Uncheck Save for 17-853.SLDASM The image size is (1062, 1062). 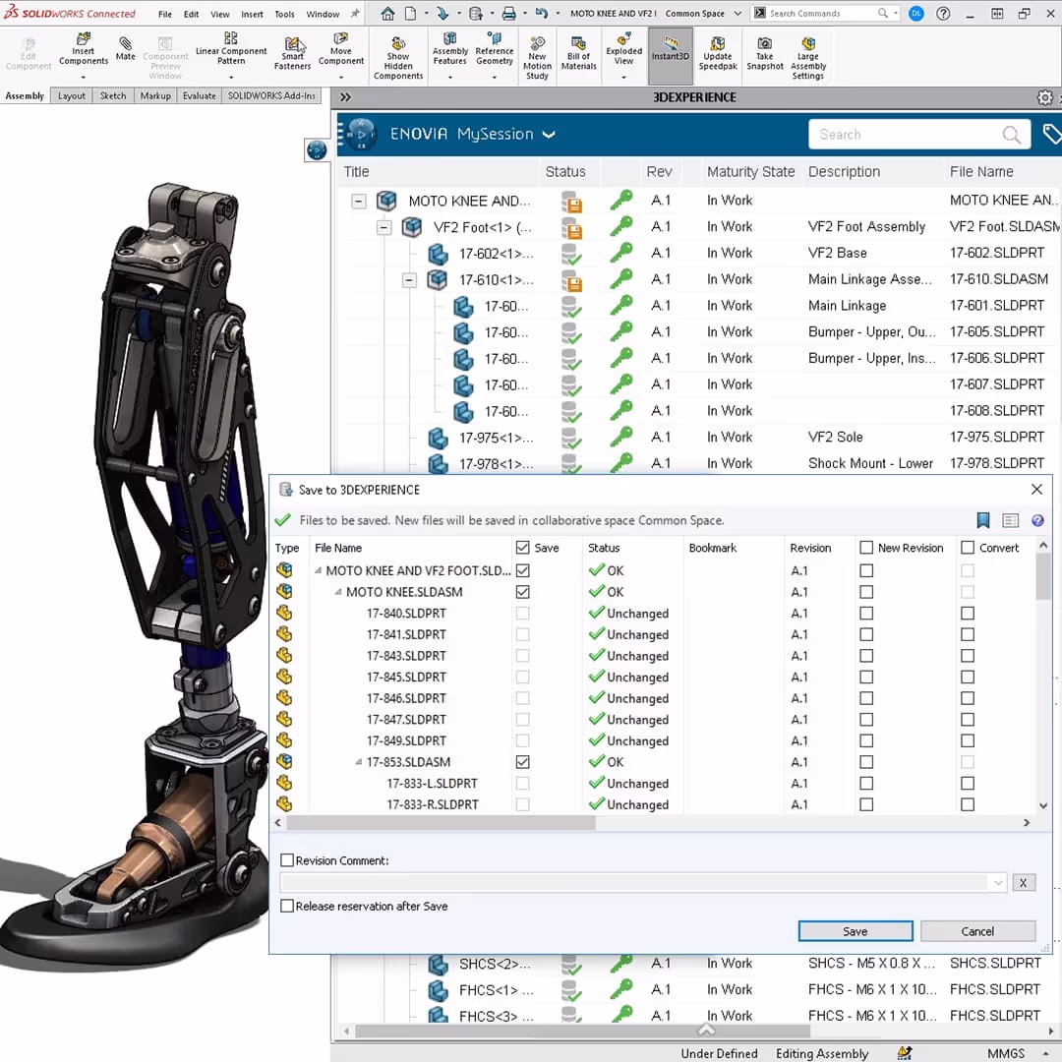[522, 762]
